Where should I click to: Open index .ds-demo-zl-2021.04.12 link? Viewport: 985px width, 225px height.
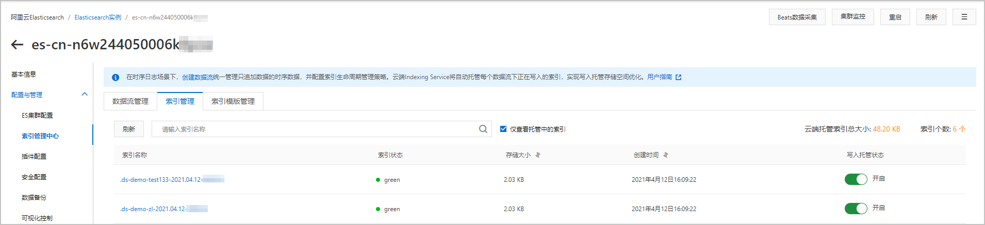click(x=164, y=209)
